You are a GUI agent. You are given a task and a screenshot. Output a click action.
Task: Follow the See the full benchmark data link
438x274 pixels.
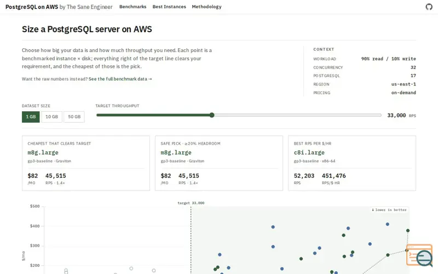tap(120, 79)
